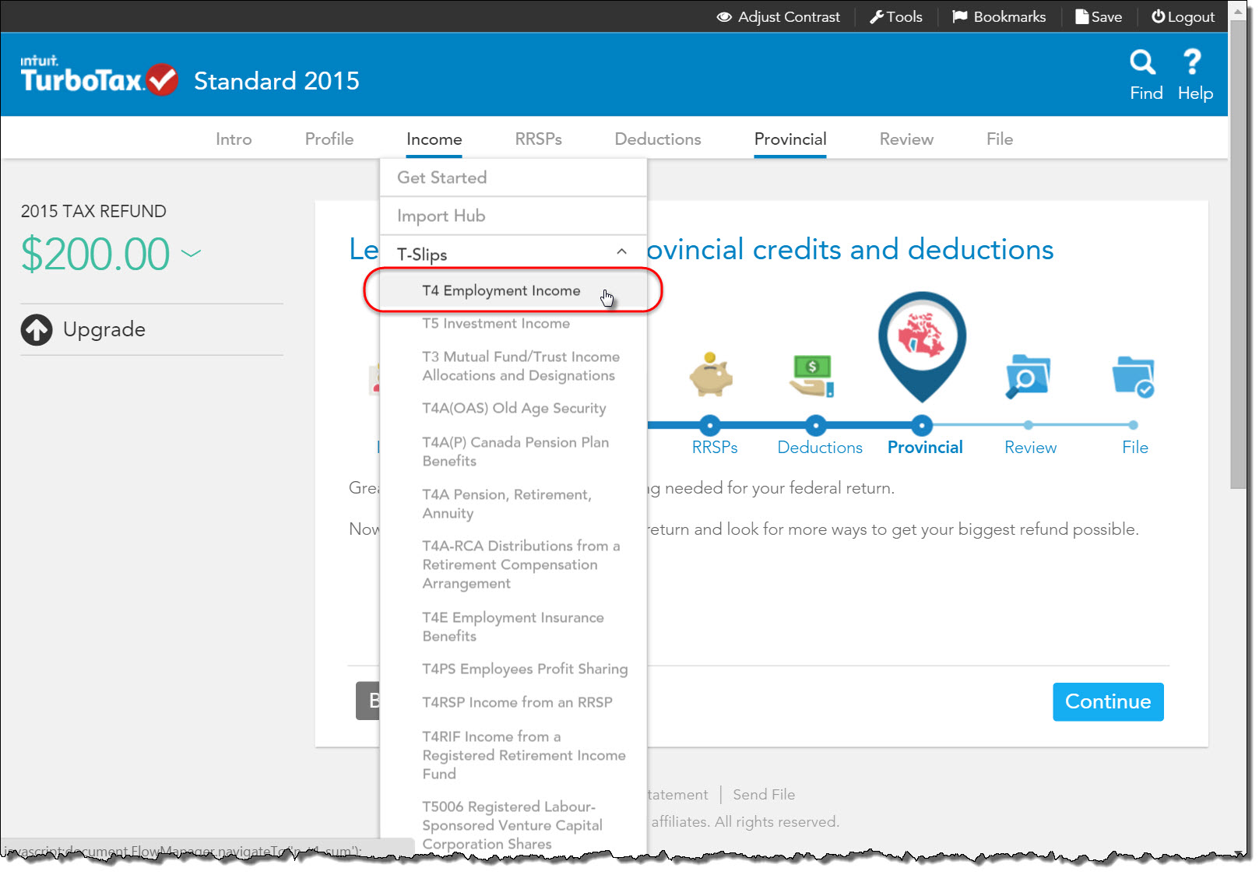This screenshot has width=1259, height=875.
Task: Choose Get Started in Income menu
Action: pyautogui.click(x=513, y=177)
